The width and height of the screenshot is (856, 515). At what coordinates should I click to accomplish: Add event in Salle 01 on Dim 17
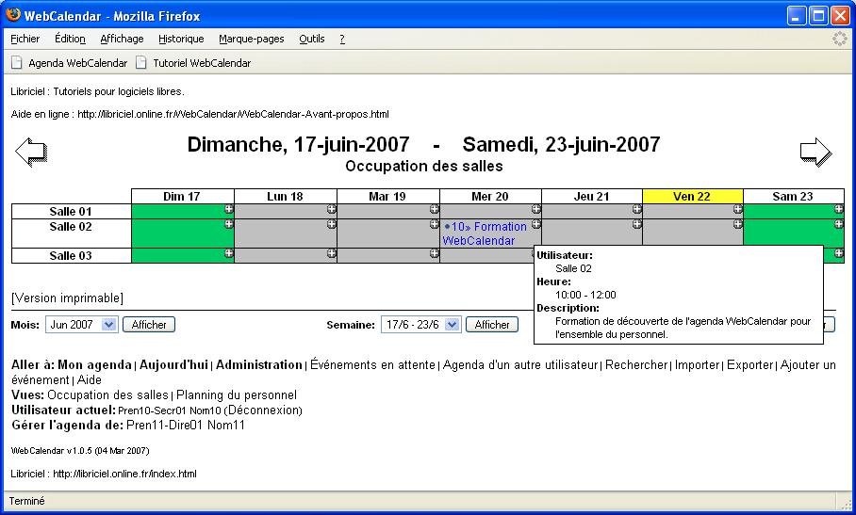[x=229, y=209]
